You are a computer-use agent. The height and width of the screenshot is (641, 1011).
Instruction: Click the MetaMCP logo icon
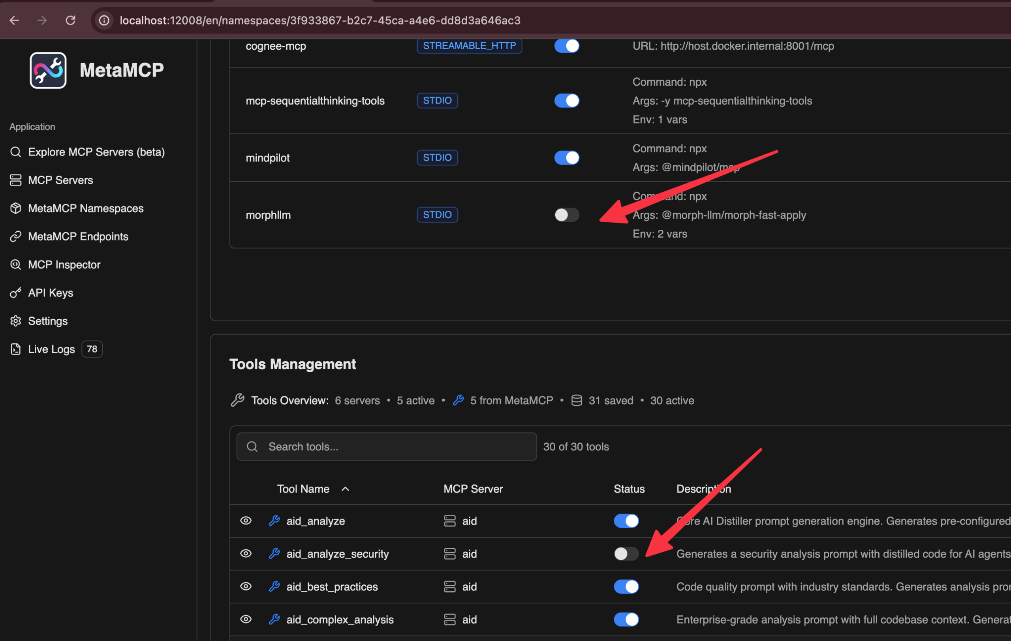pos(48,70)
